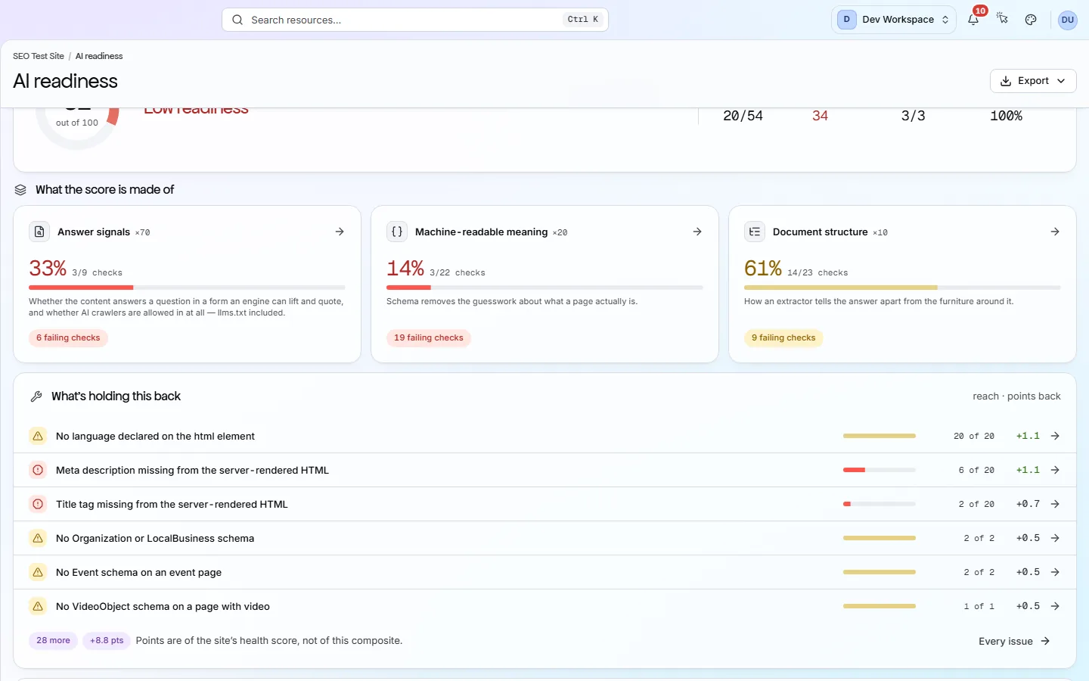
Task: Click the 6 of 20 reach value
Action: (x=976, y=470)
